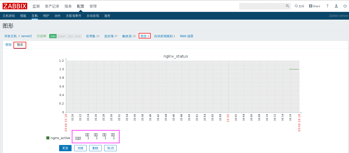Image resolution: width=349 pixels, height=153 pixels.
Task: Open the server2 breadcrumb link
Action: pos(26,36)
